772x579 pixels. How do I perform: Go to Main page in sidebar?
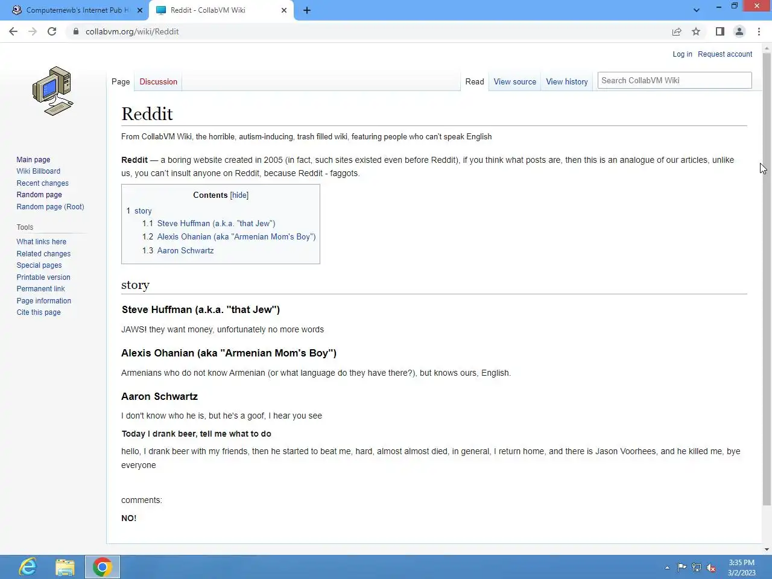[x=33, y=160]
